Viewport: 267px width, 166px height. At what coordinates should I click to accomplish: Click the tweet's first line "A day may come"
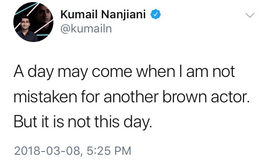(73, 72)
